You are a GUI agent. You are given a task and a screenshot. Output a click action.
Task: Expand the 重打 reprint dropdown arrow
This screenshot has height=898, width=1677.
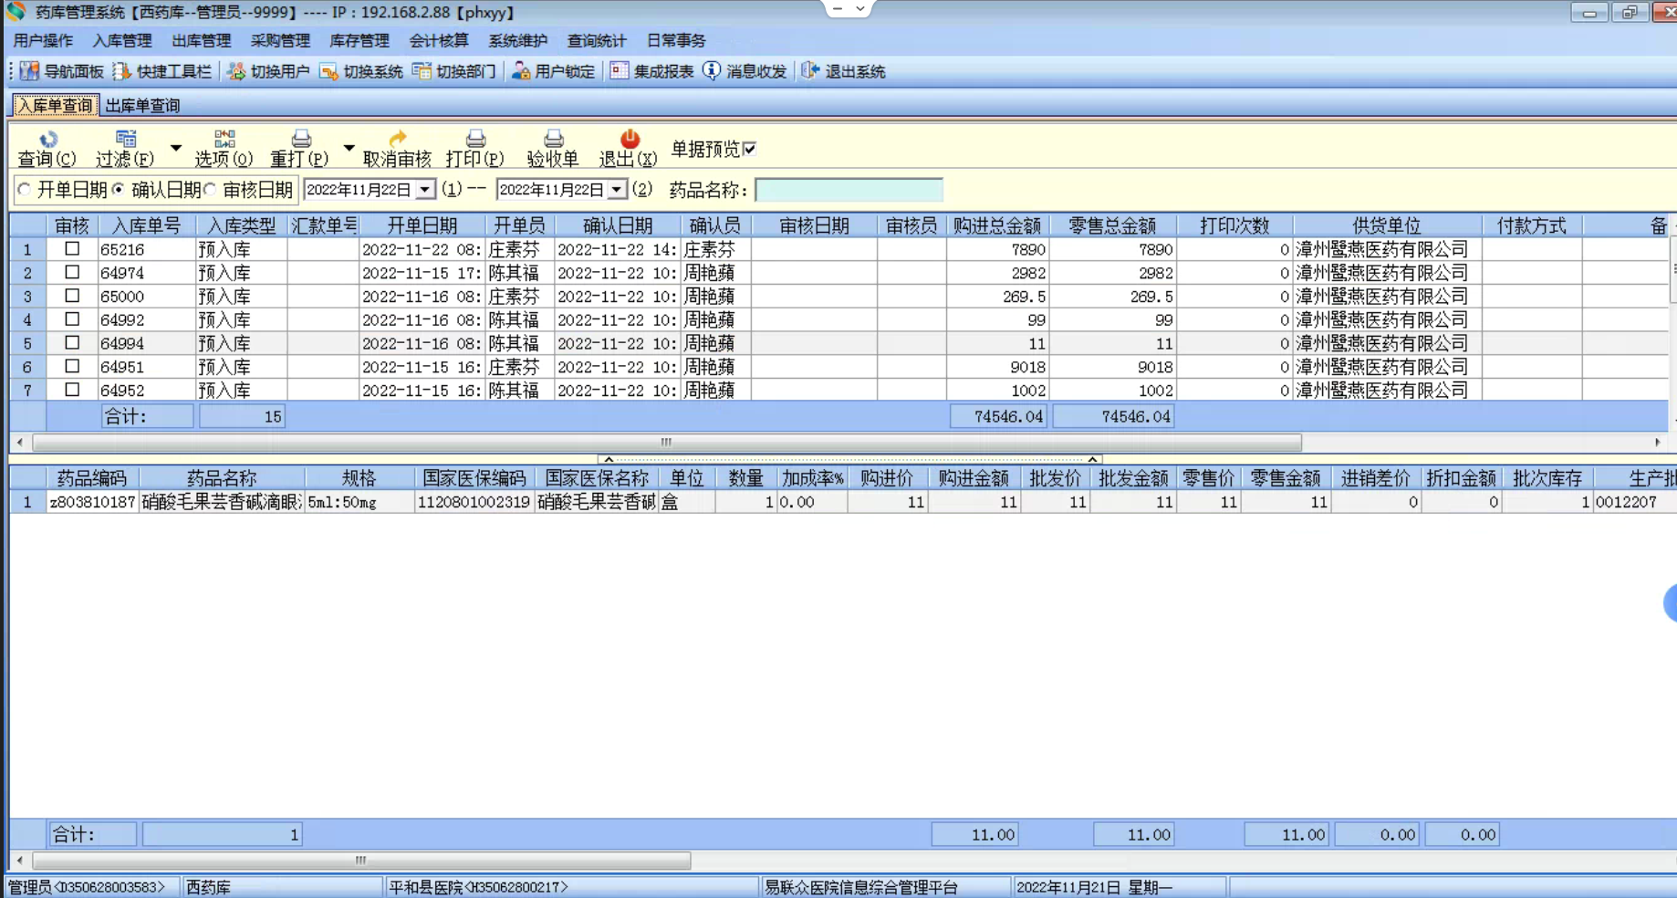[349, 148]
